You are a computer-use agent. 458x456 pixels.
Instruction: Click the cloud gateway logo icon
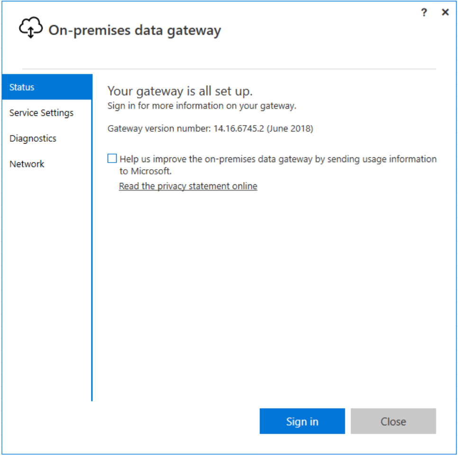[x=31, y=27]
